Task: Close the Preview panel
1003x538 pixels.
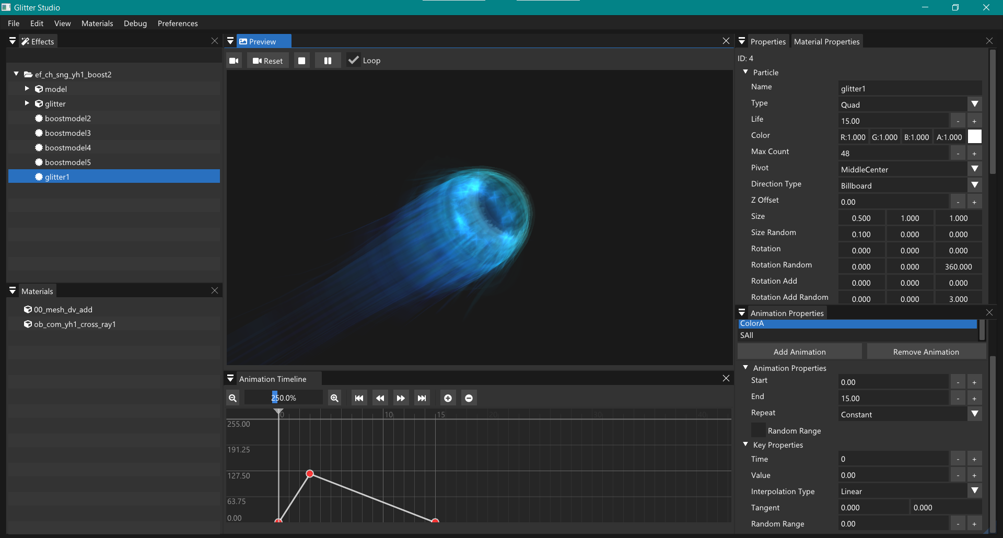Action: pos(726,41)
